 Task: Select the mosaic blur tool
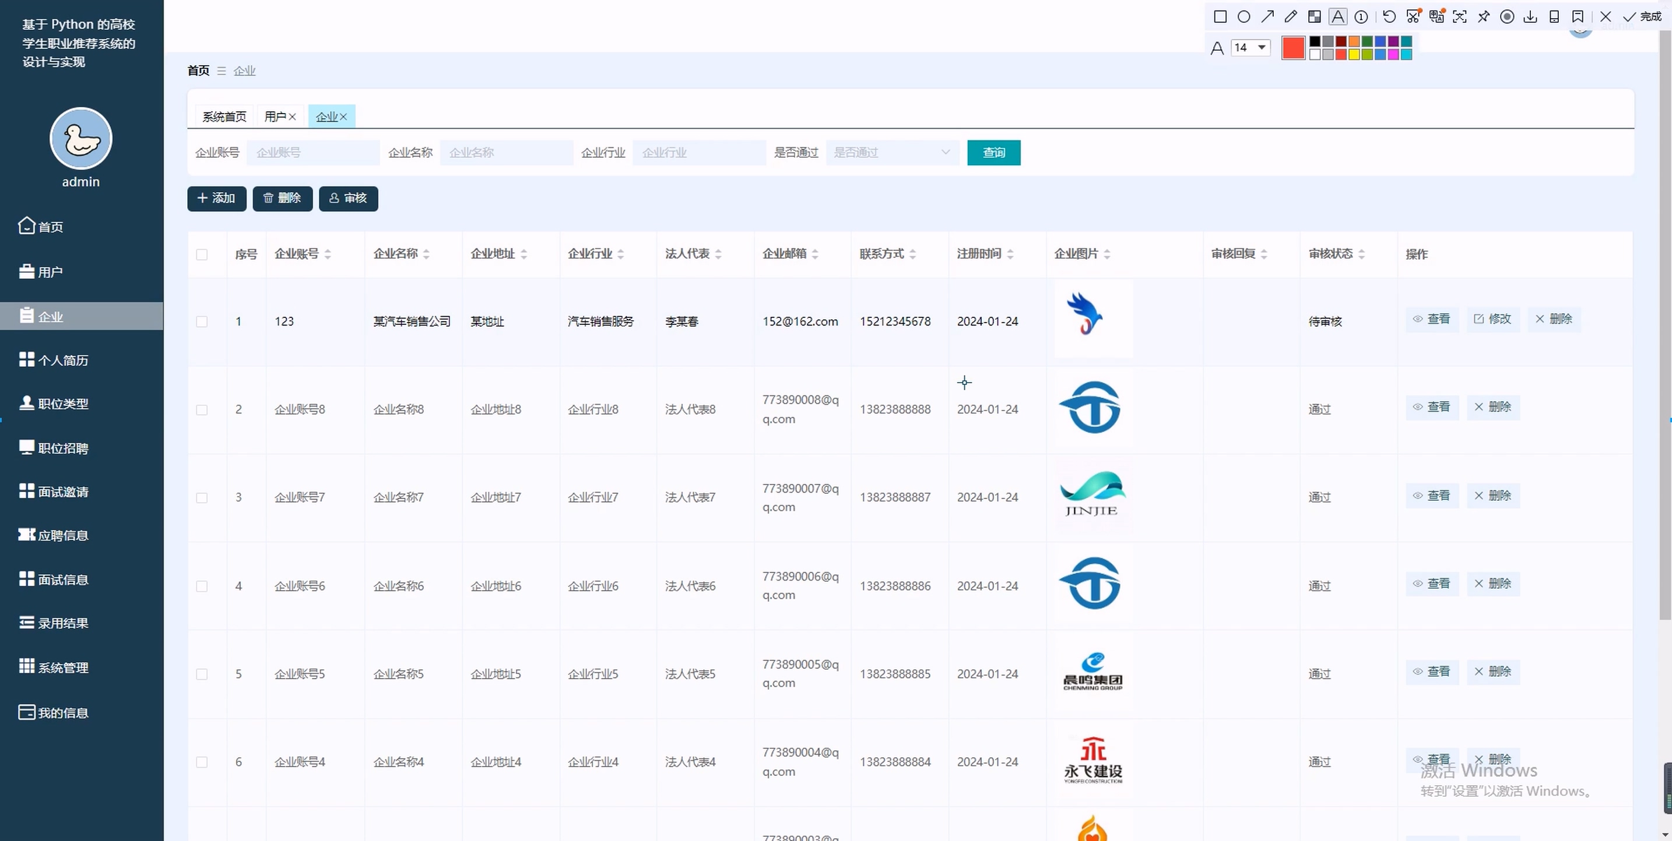tap(1315, 17)
